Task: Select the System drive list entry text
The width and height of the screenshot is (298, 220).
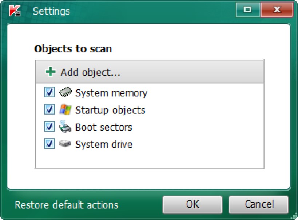Action: 104,144
